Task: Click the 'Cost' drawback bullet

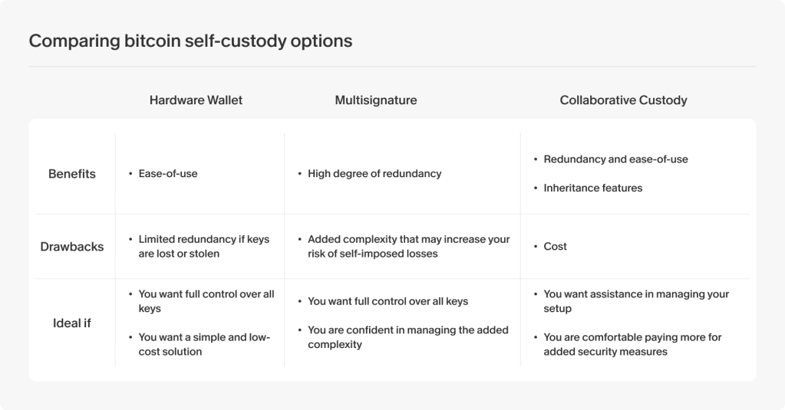Action: point(556,247)
